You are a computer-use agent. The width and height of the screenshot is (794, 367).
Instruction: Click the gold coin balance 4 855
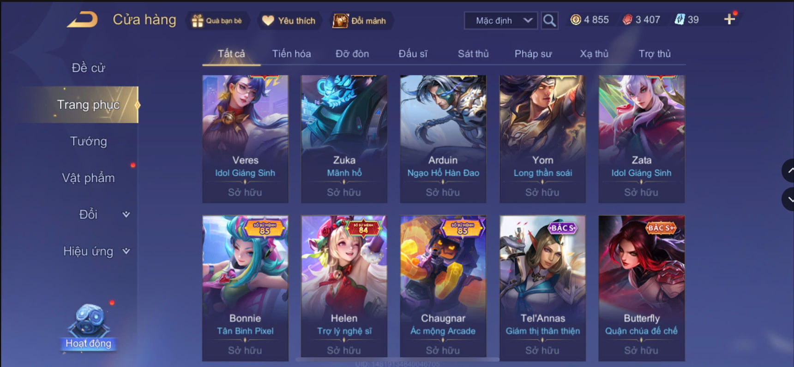tap(589, 20)
